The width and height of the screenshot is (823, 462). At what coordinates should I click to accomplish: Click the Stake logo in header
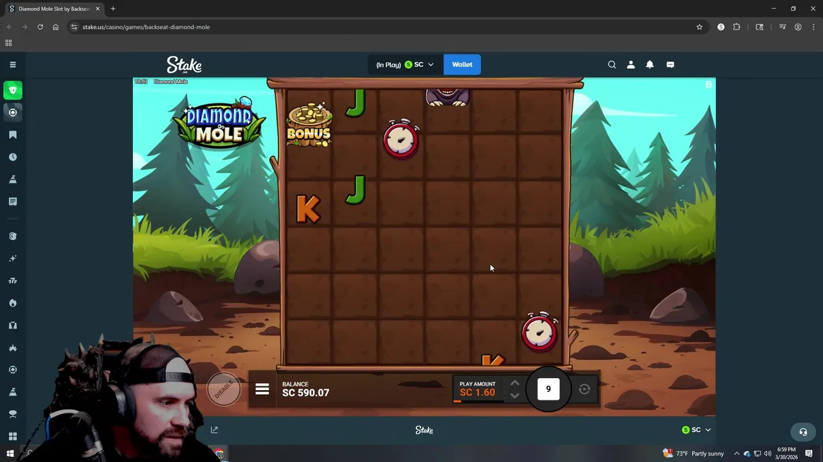[x=184, y=65]
